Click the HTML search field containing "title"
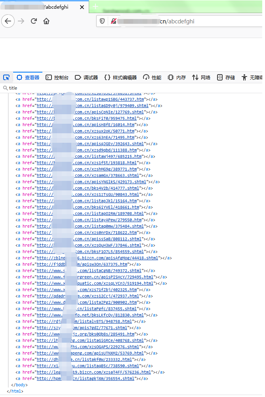 (119, 88)
